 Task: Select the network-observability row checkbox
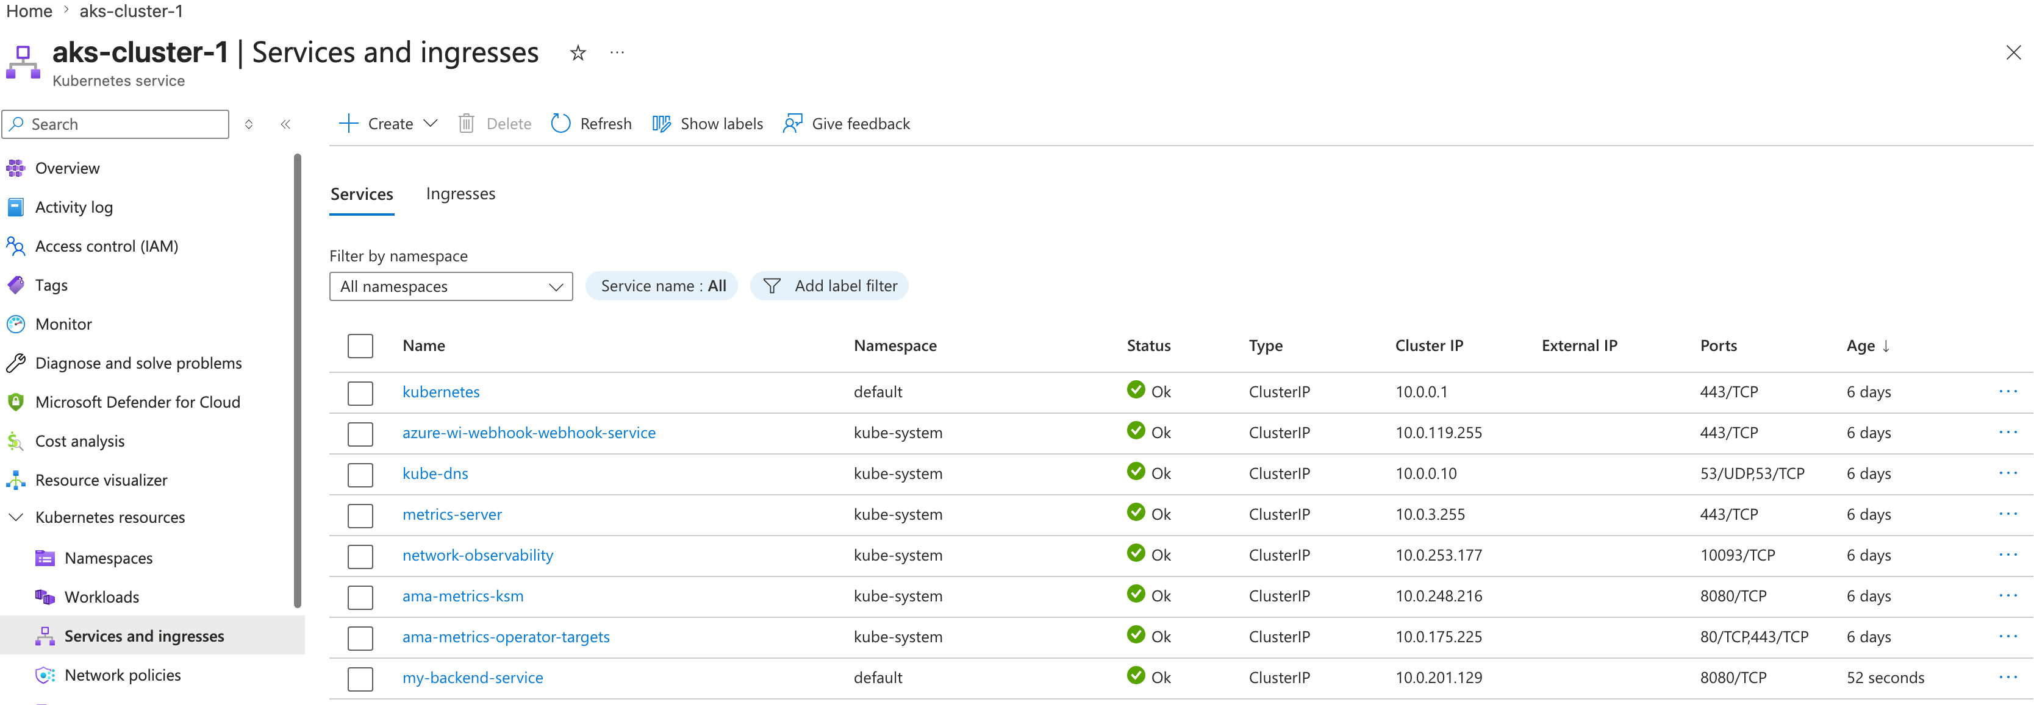(x=360, y=557)
